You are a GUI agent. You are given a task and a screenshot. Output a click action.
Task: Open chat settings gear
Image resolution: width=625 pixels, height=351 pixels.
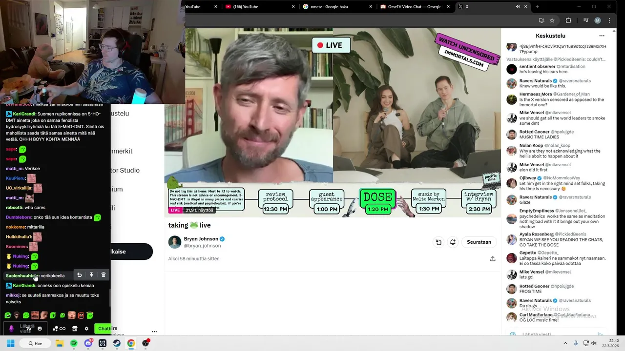(x=86, y=329)
